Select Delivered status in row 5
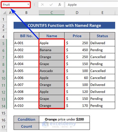 (102, 43)
